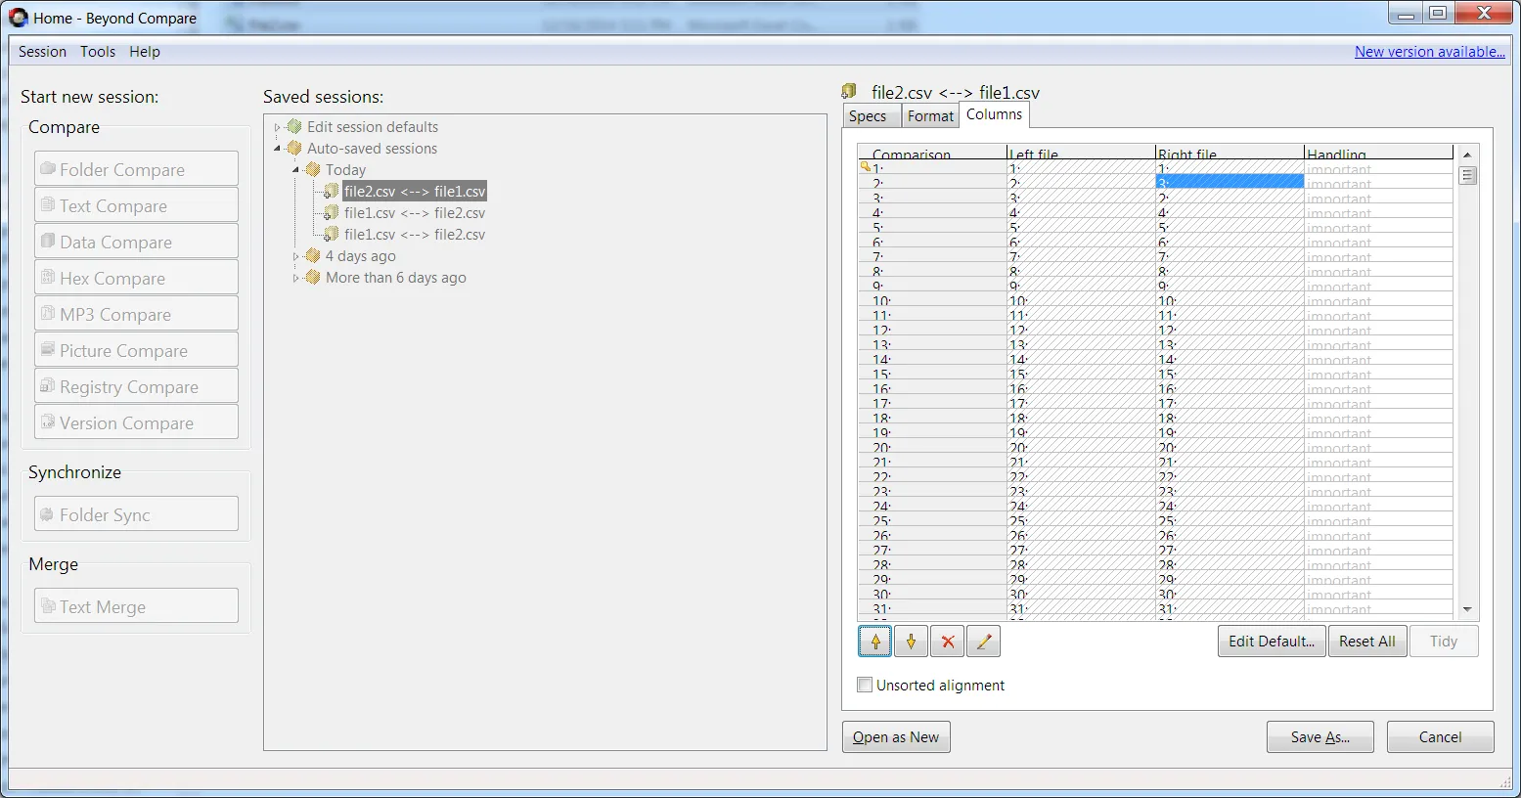Image resolution: width=1521 pixels, height=798 pixels.
Task: Click the Folder Sync session icon
Action: 47,513
